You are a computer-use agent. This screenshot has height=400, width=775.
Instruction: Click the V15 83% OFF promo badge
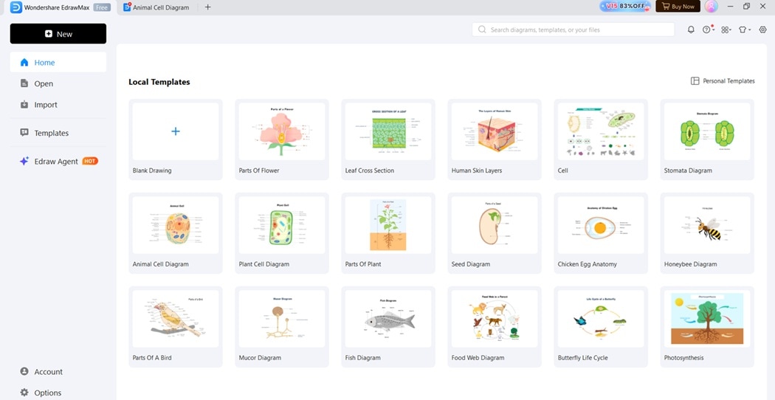click(624, 7)
